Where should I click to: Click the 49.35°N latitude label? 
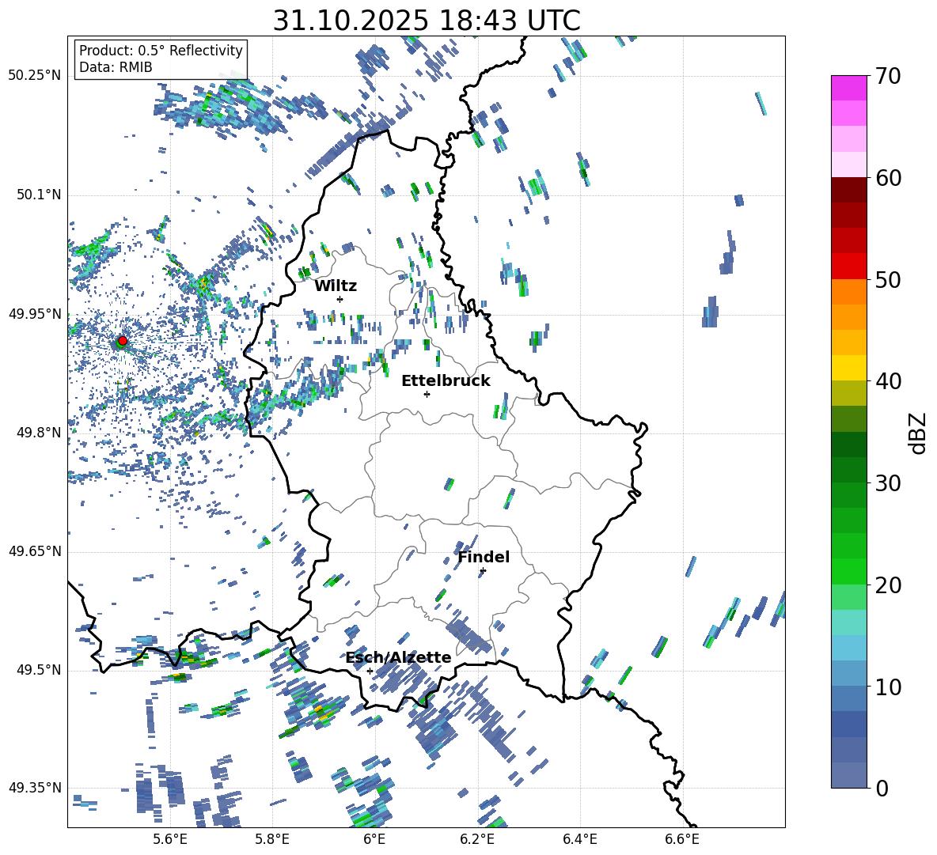pyautogui.click(x=35, y=788)
